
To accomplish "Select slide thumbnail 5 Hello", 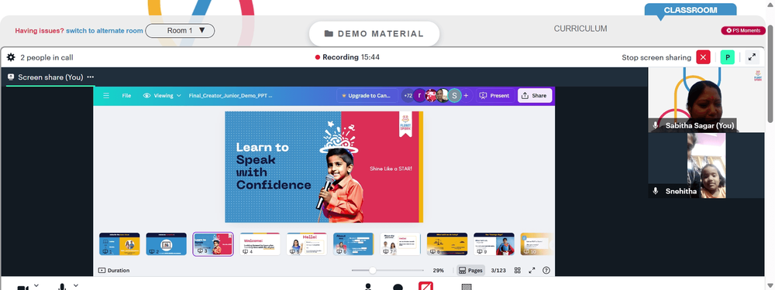I will (306, 244).
